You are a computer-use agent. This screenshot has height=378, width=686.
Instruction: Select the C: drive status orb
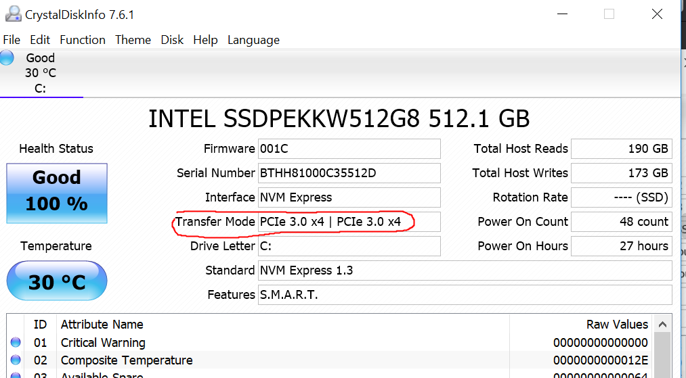7,57
